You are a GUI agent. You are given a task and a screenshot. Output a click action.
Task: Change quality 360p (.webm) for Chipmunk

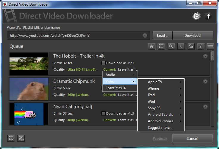[78, 95]
